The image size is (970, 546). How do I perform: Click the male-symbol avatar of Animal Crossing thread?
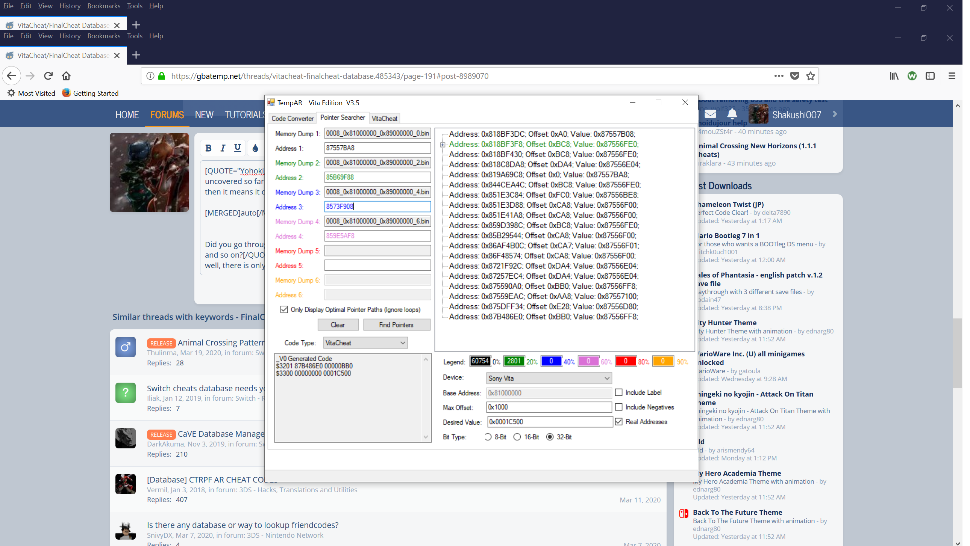coord(126,347)
